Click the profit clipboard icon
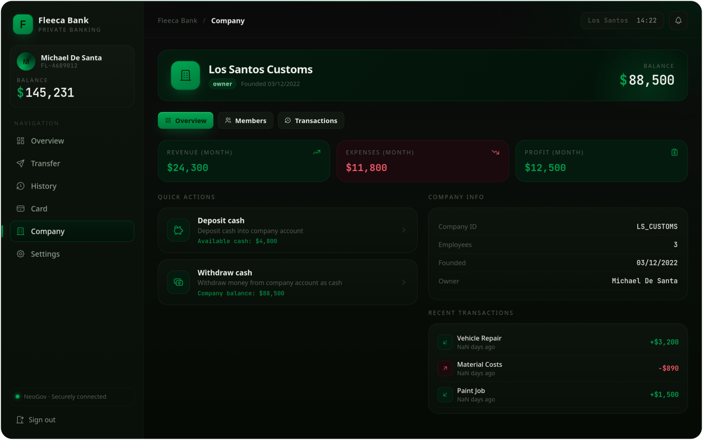The image size is (703, 440). [675, 152]
